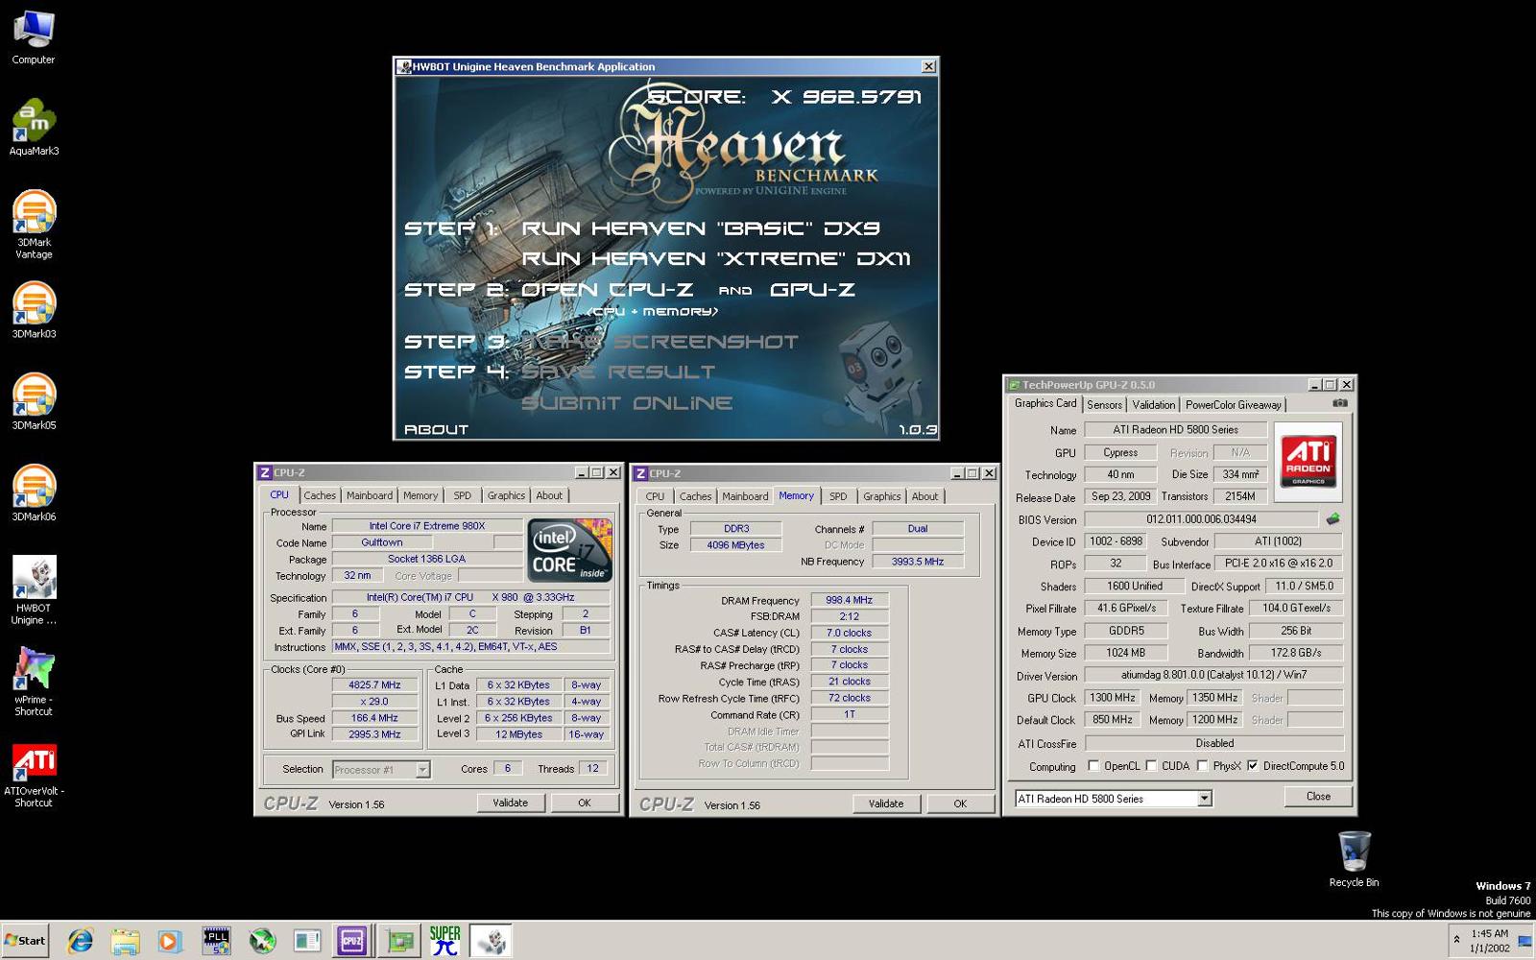Open Super PI taskbar icon
This screenshot has height=960, width=1536.
tap(444, 941)
